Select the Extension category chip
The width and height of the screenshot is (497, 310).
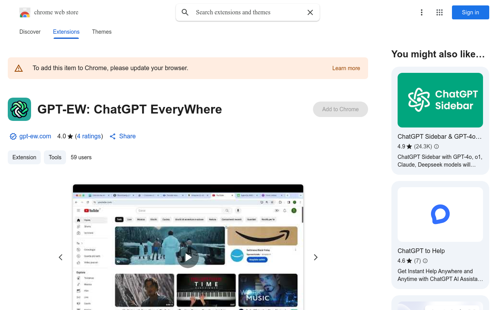point(24,157)
